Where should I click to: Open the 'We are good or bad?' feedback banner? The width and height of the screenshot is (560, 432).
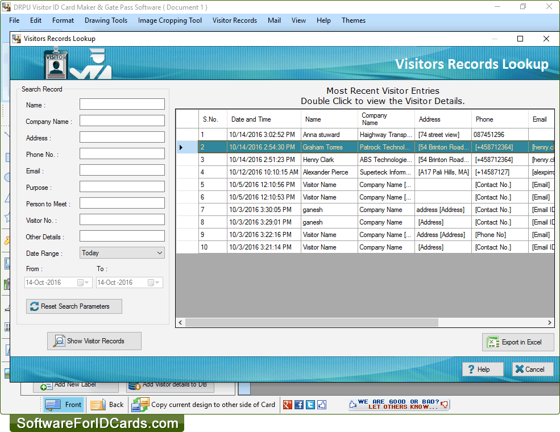click(399, 404)
